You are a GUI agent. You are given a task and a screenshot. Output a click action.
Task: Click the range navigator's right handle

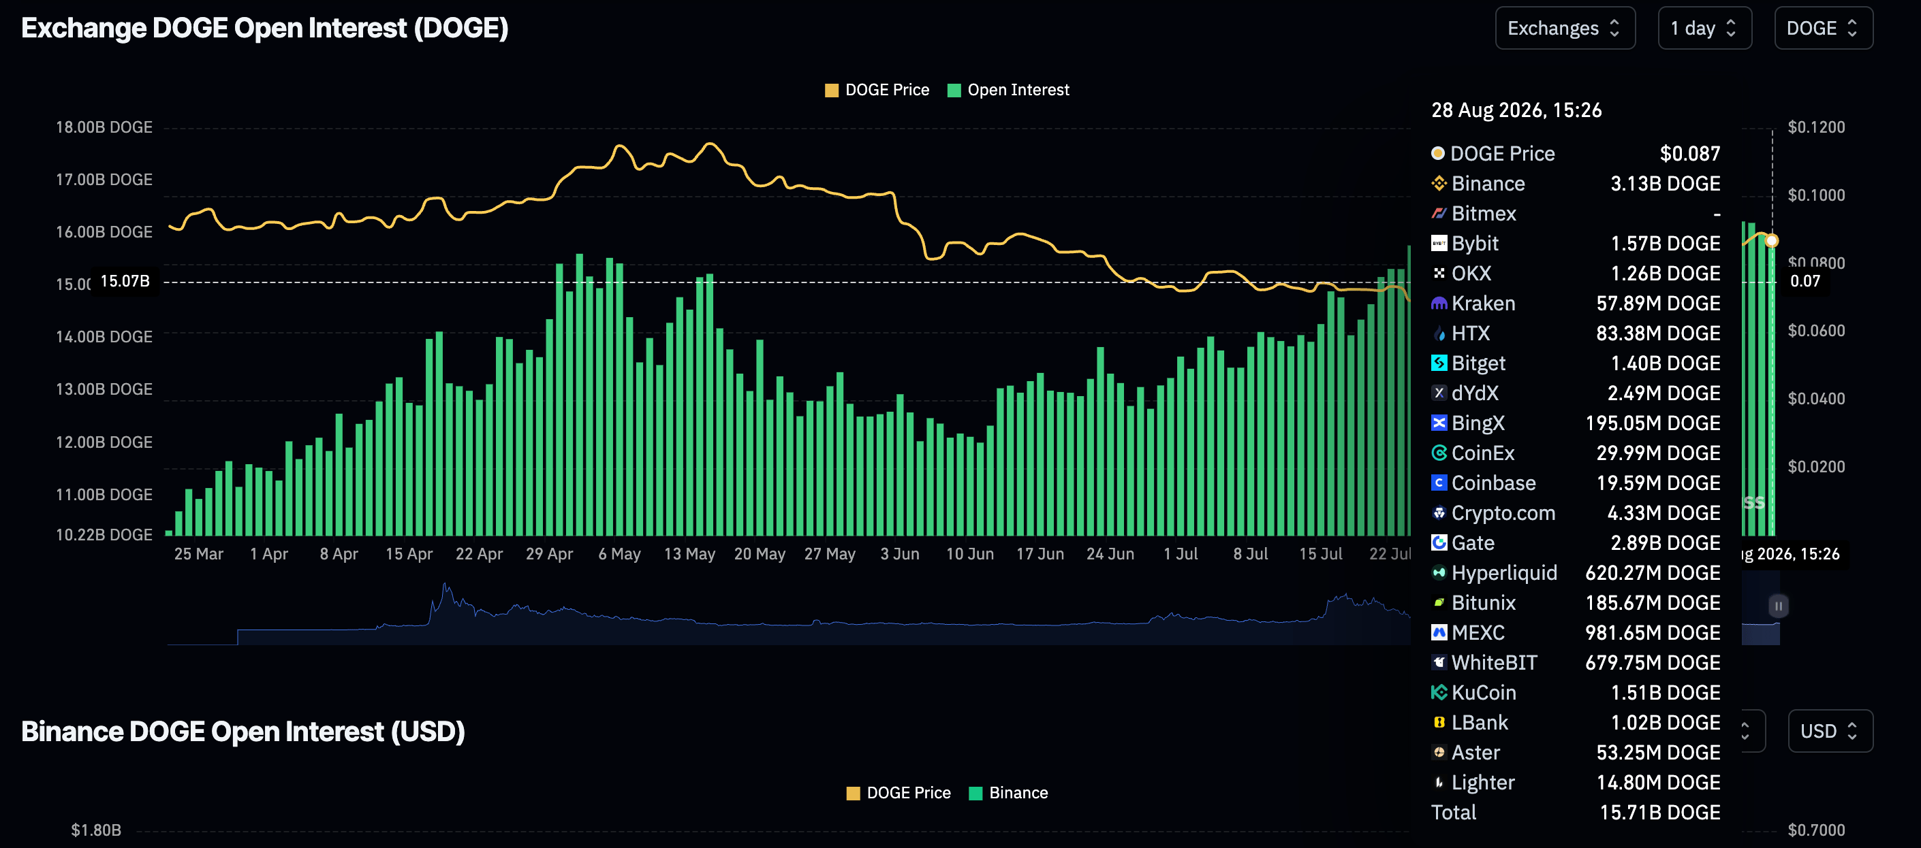tap(1778, 606)
